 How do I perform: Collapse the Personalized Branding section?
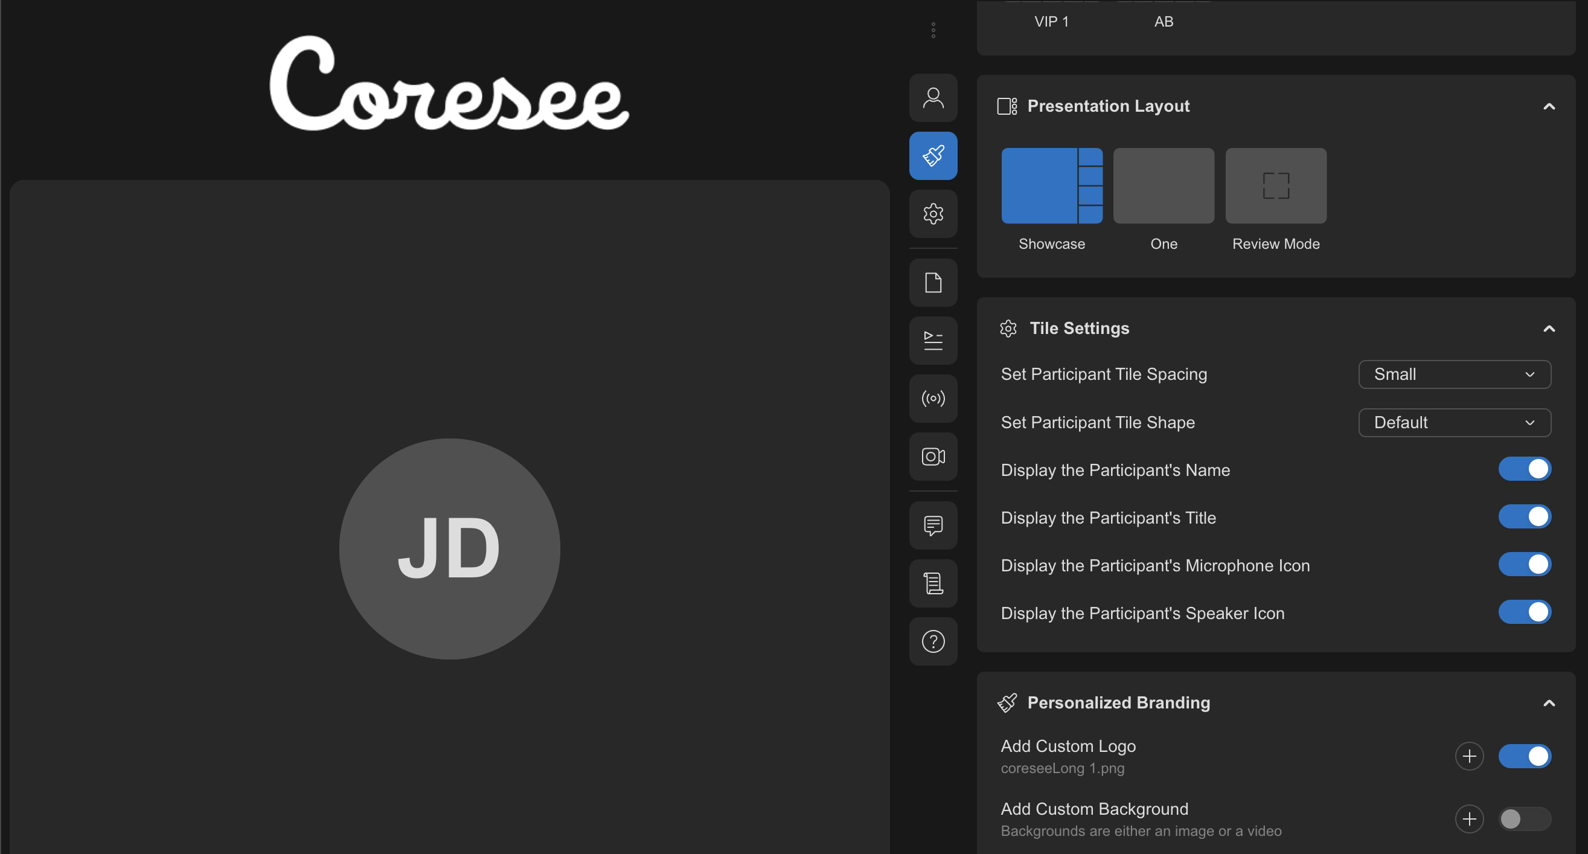pyautogui.click(x=1549, y=703)
